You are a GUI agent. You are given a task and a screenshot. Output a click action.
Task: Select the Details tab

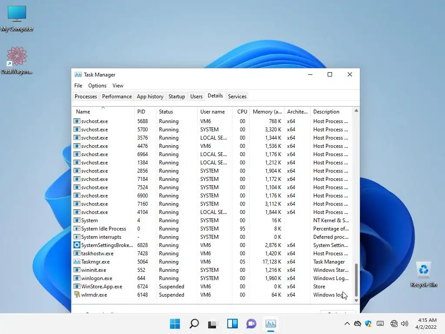pyautogui.click(x=215, y=96)
